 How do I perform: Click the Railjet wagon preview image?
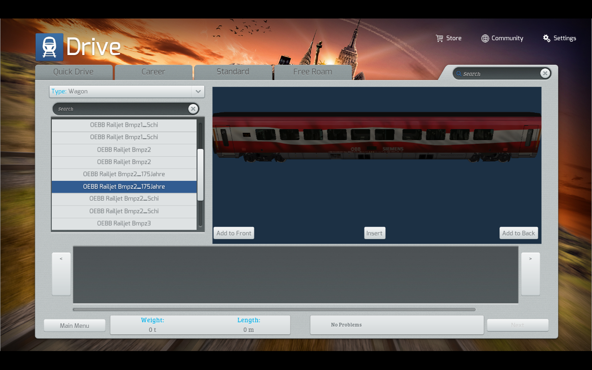377,137
